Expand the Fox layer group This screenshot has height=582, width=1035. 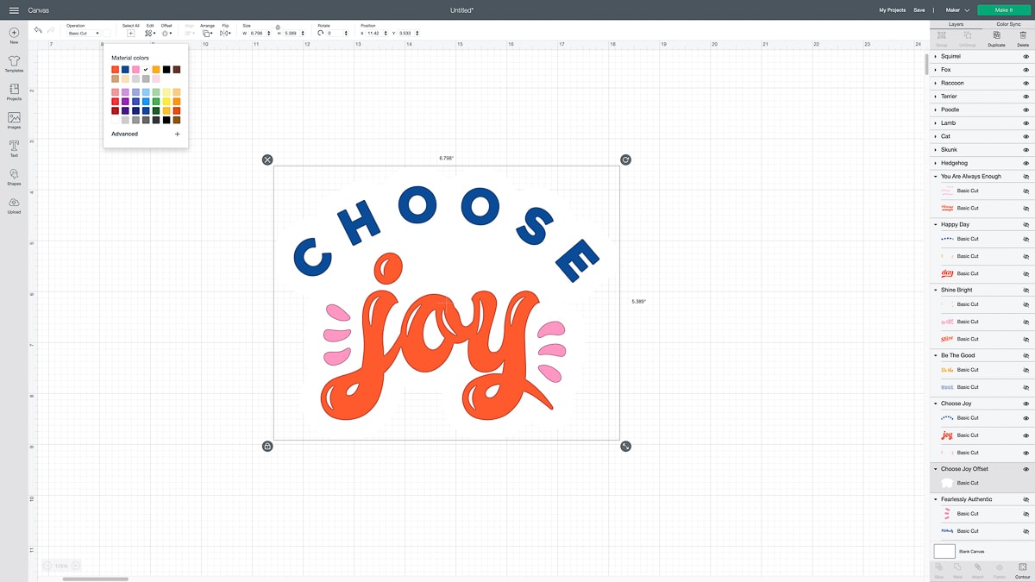[x=936, y=70]
